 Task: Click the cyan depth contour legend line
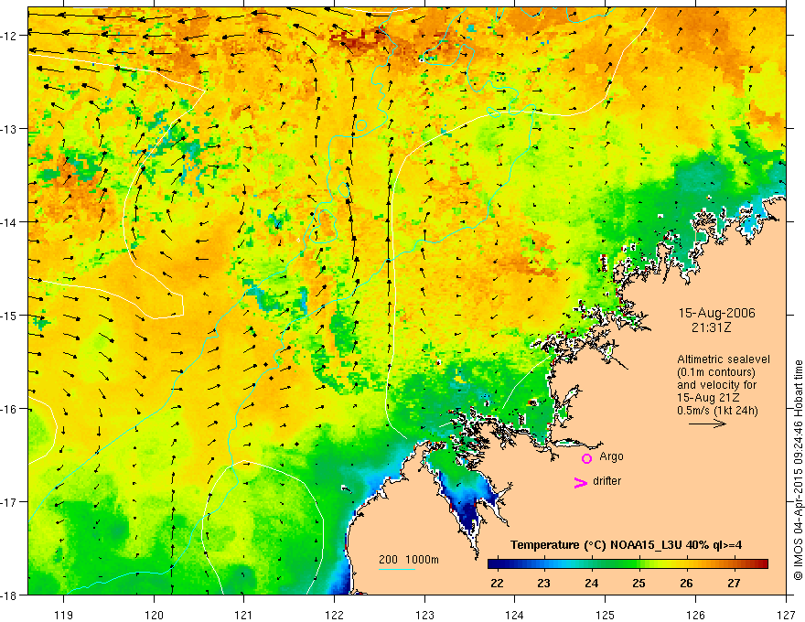point(397,569)
